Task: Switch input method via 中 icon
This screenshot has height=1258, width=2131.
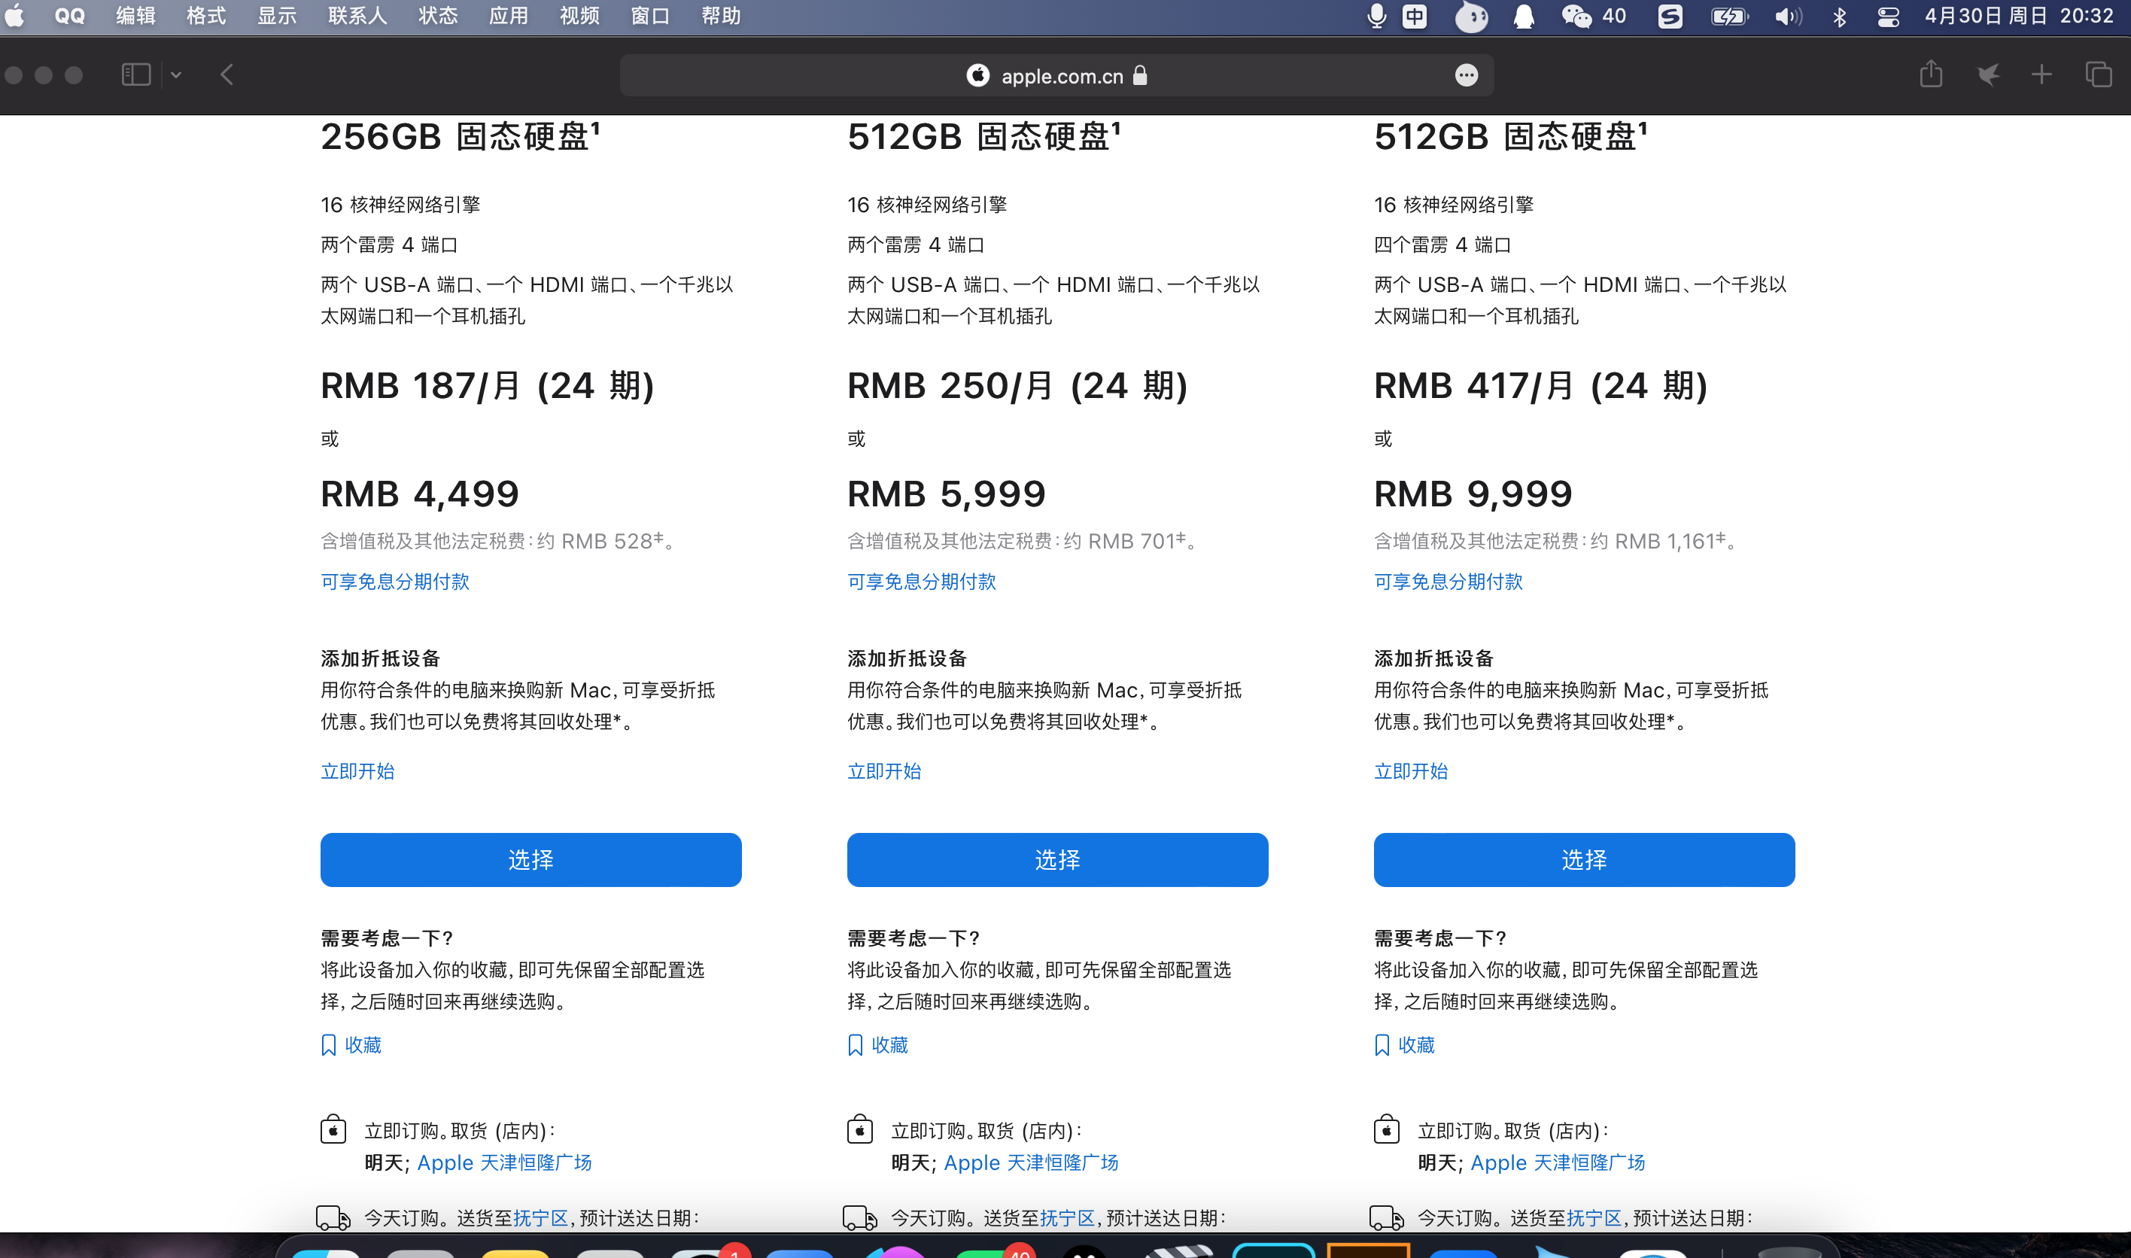Action: pos(1415,16)
